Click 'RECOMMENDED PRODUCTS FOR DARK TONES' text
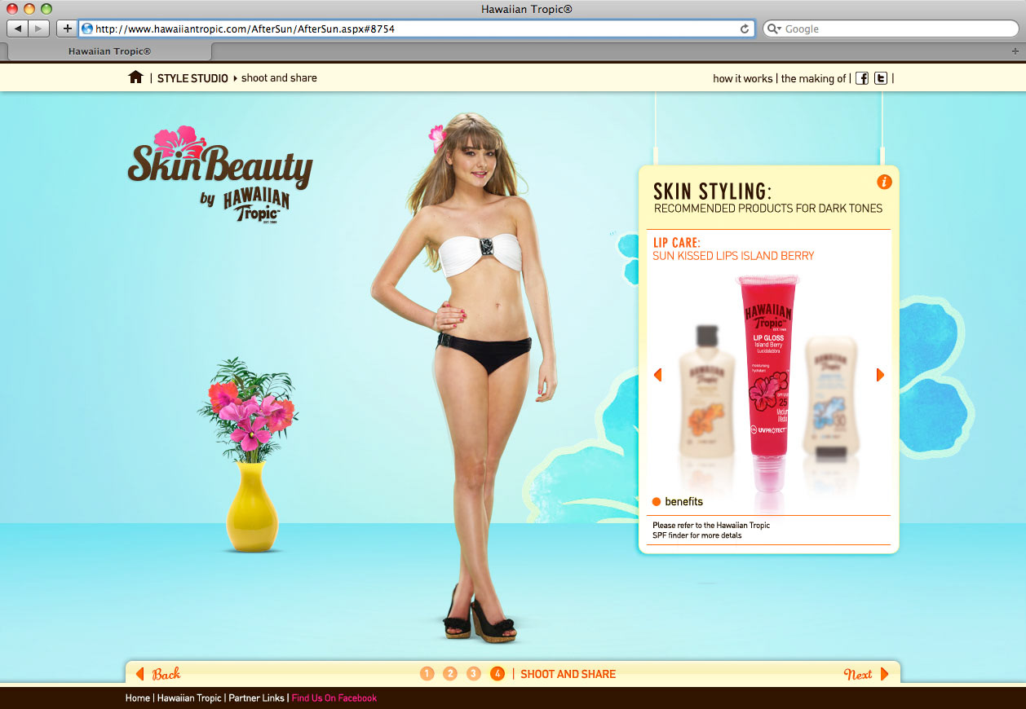The height and width of the screenshot is (709, 1026). 768,209
